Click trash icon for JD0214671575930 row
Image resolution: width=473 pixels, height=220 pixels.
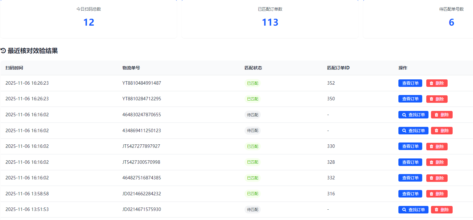[437, 210]
